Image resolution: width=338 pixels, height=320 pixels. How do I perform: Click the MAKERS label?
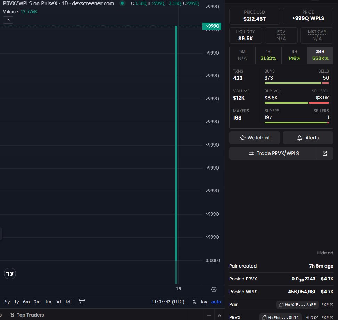pos(241,111)
